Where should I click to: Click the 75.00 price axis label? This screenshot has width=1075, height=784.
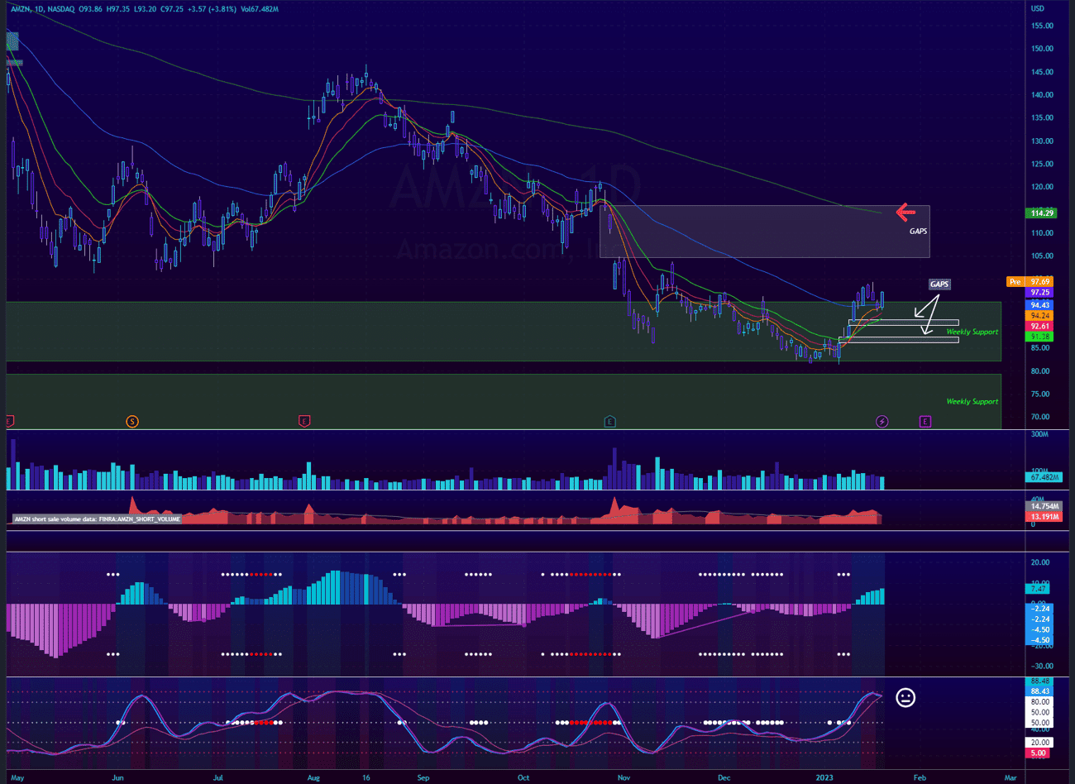(x=1040, y=394)
